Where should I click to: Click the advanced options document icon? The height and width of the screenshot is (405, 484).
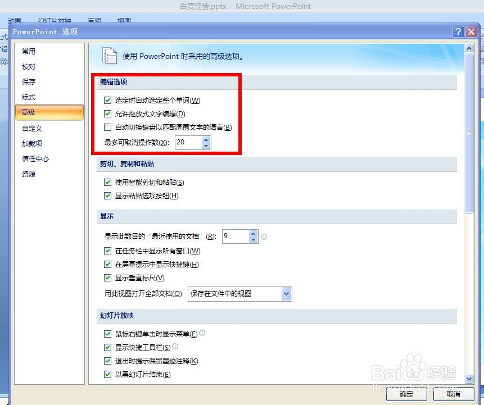click(x=110, y=56)
